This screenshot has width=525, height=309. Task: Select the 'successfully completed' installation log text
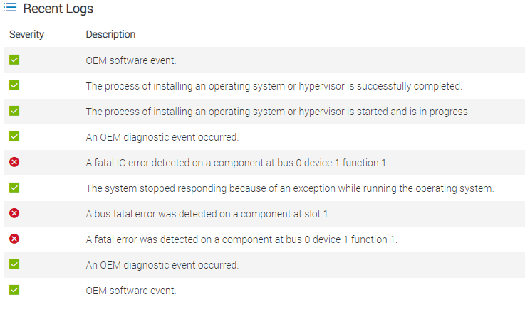[274, 86]
